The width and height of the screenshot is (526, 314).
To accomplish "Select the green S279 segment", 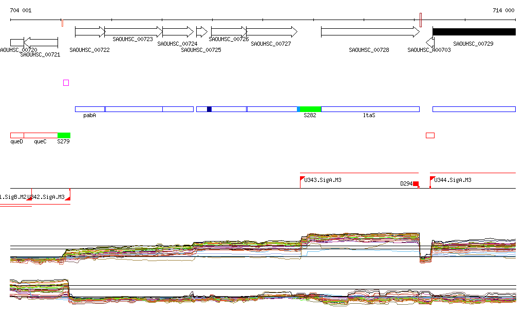I will pyautogui.click(x=64, y=135).
